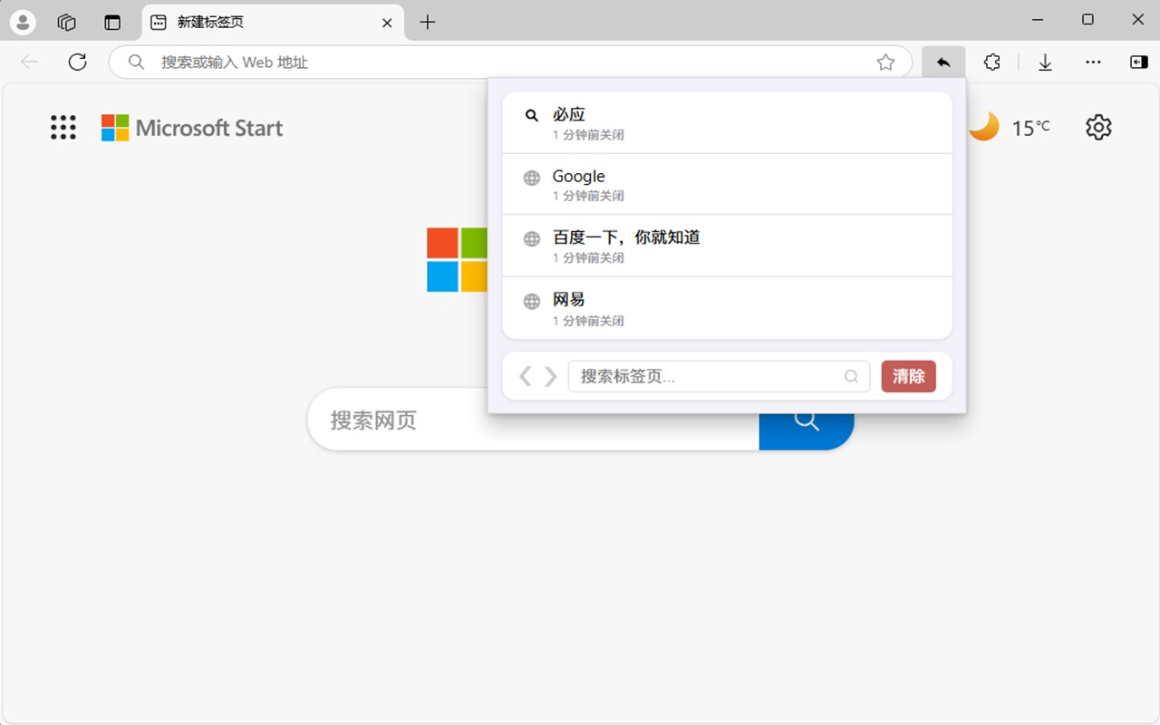Select the 新建标签页 tab
This screenshot has height=725, width=1160.
tap(273, 22)
